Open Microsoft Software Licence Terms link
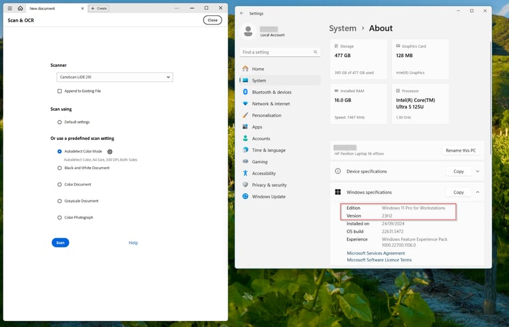Screen dimensions: 509x327 [x=379, y=260]
